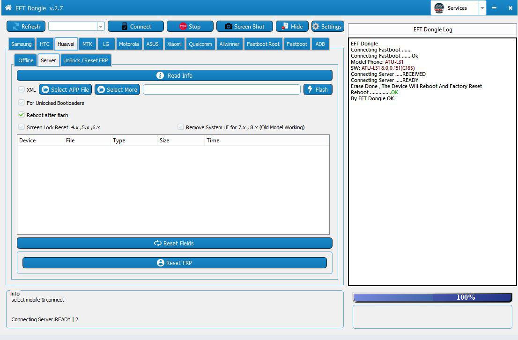The height and width of the screenshot is (340, 518).
Task: Click log line 'Erase Done, The Device Will Reboot'
Action: pos(416,86)
